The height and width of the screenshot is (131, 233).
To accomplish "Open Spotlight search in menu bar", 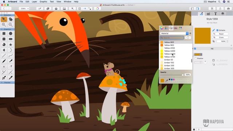I will [x=219, y=1].
